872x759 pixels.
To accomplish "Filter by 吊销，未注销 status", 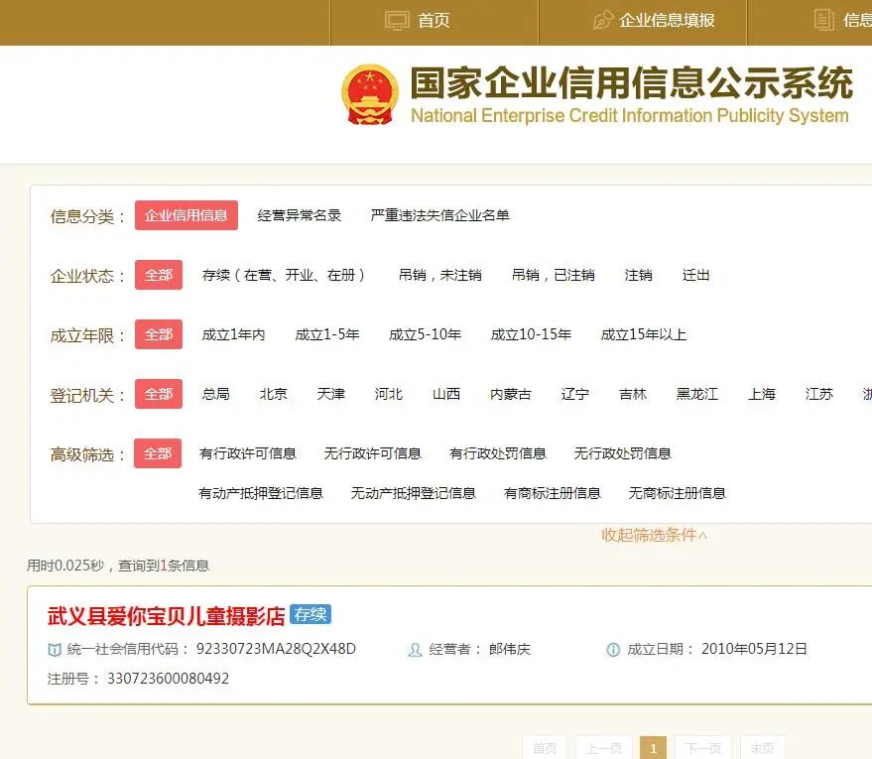I will pos(439,275).
